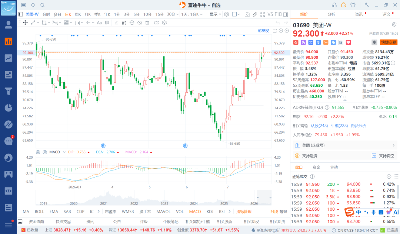Open the messages icon with 7 badge
The image size is (400, 234).
tap(9, 141)
